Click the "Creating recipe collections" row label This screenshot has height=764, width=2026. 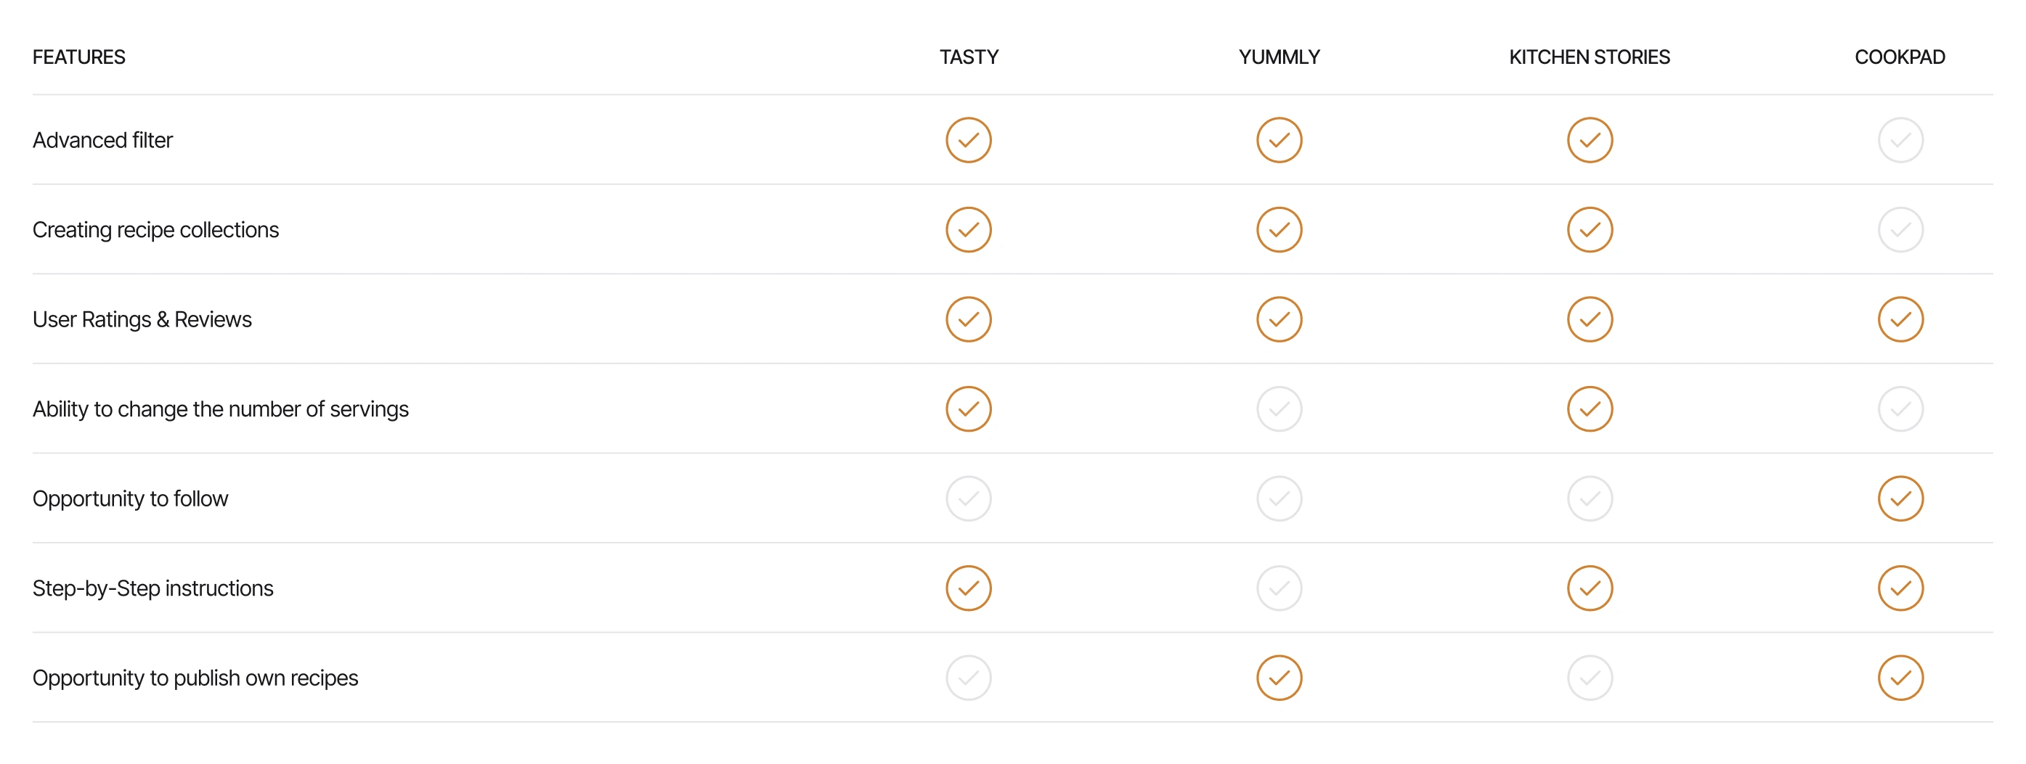click(155, 229)
